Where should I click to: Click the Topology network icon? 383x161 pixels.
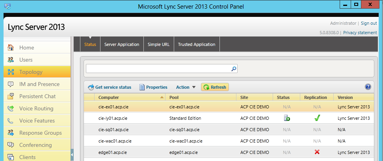pyautogui.click(x=11, y=72)
